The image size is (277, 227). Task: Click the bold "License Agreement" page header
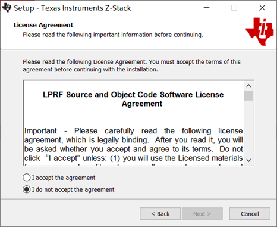[43, 25]
